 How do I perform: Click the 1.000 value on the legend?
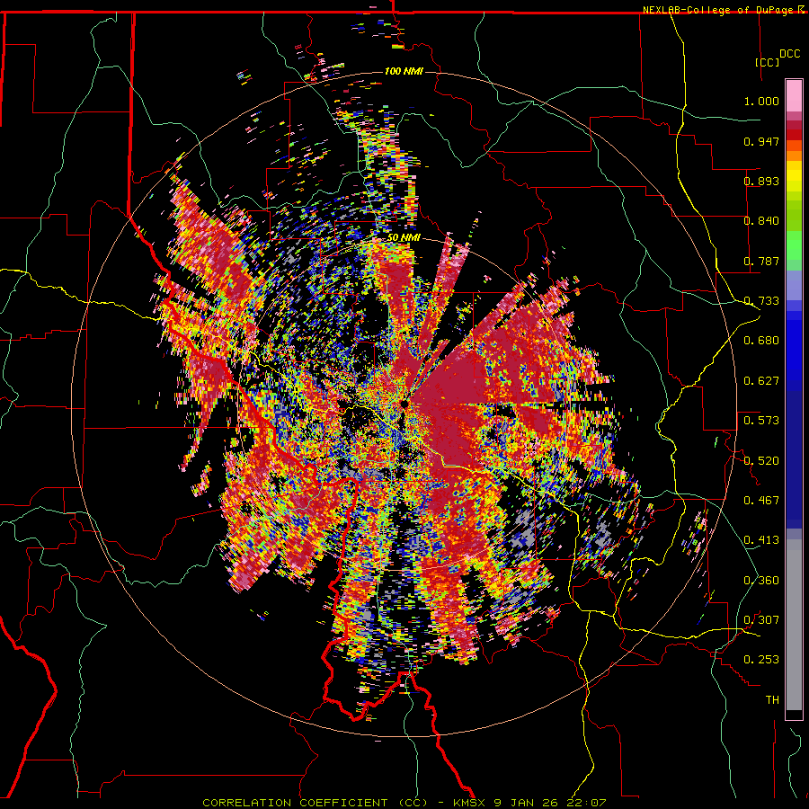[761, 101]
